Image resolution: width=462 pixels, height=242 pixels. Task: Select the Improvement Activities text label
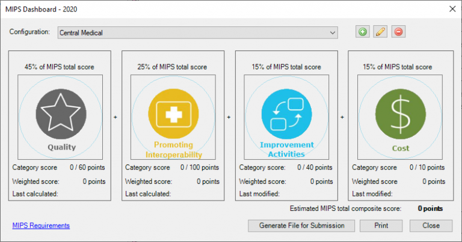pos(286,150)
